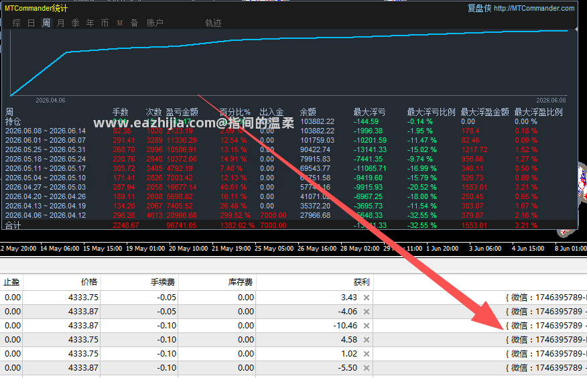Switch to the 账户 account tab
This screenshot has width=587, height=378.
[x=155, y=23]
